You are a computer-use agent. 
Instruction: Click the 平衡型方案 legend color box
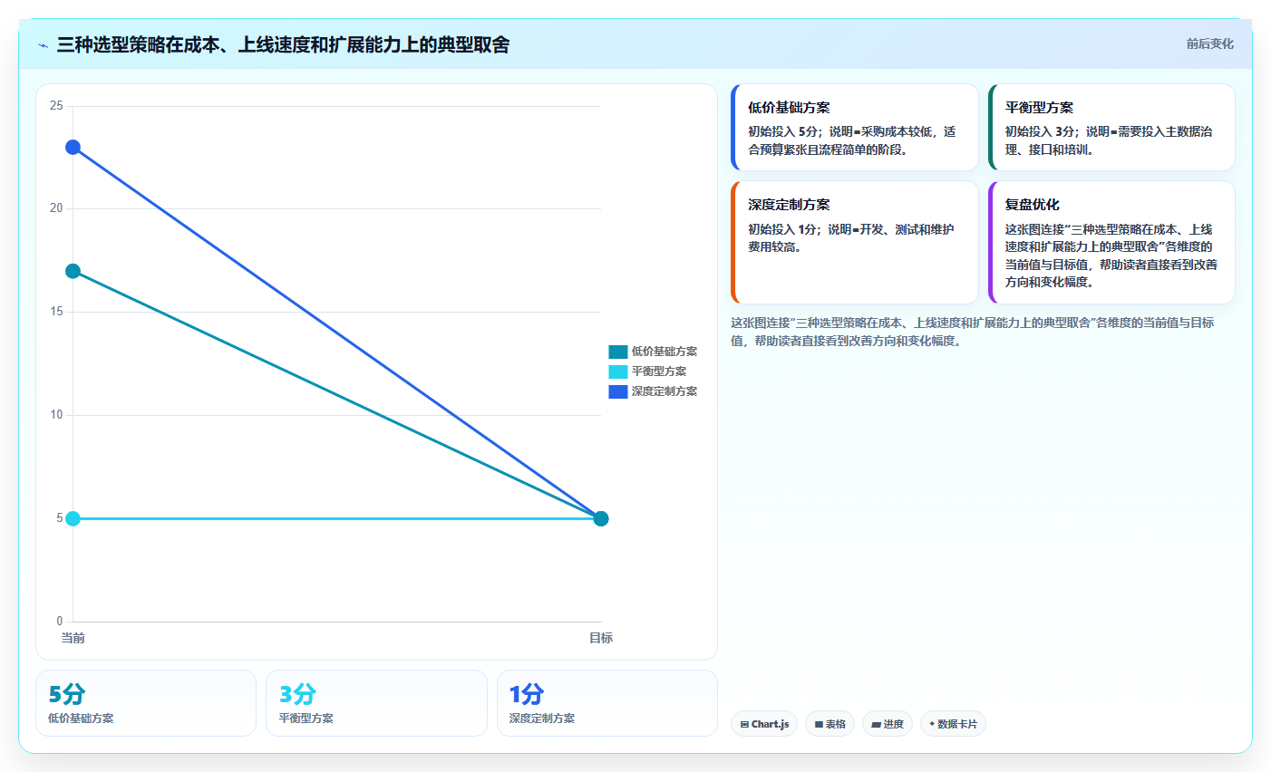(618, 372)
